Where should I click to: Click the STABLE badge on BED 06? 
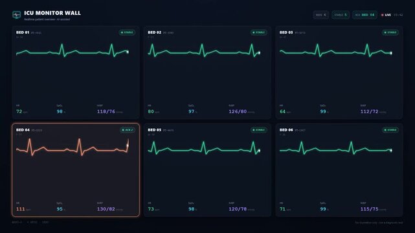[390, 130]
